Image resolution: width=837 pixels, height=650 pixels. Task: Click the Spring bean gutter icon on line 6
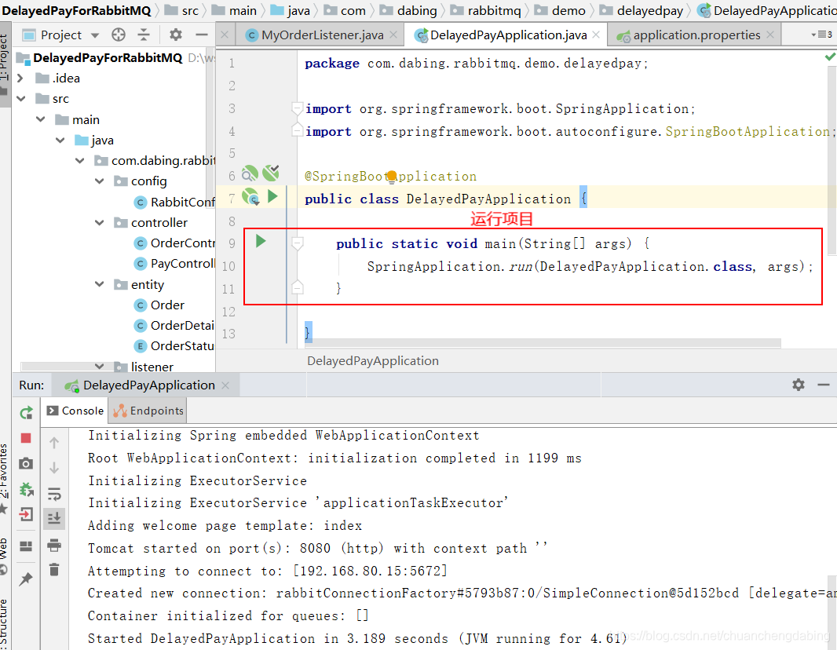pos(249,173)
